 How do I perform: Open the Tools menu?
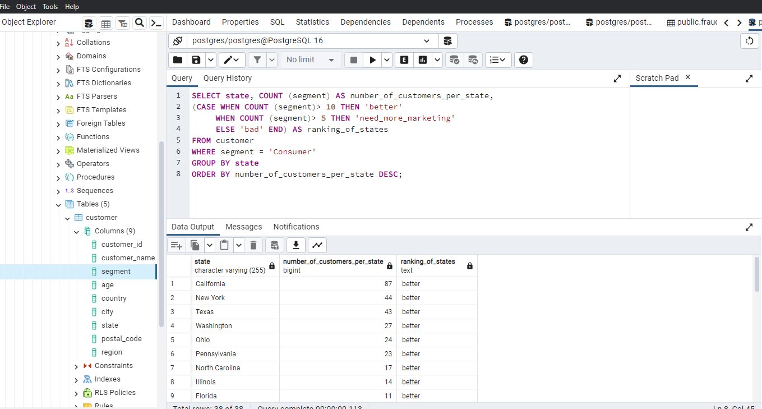point(50,7)
